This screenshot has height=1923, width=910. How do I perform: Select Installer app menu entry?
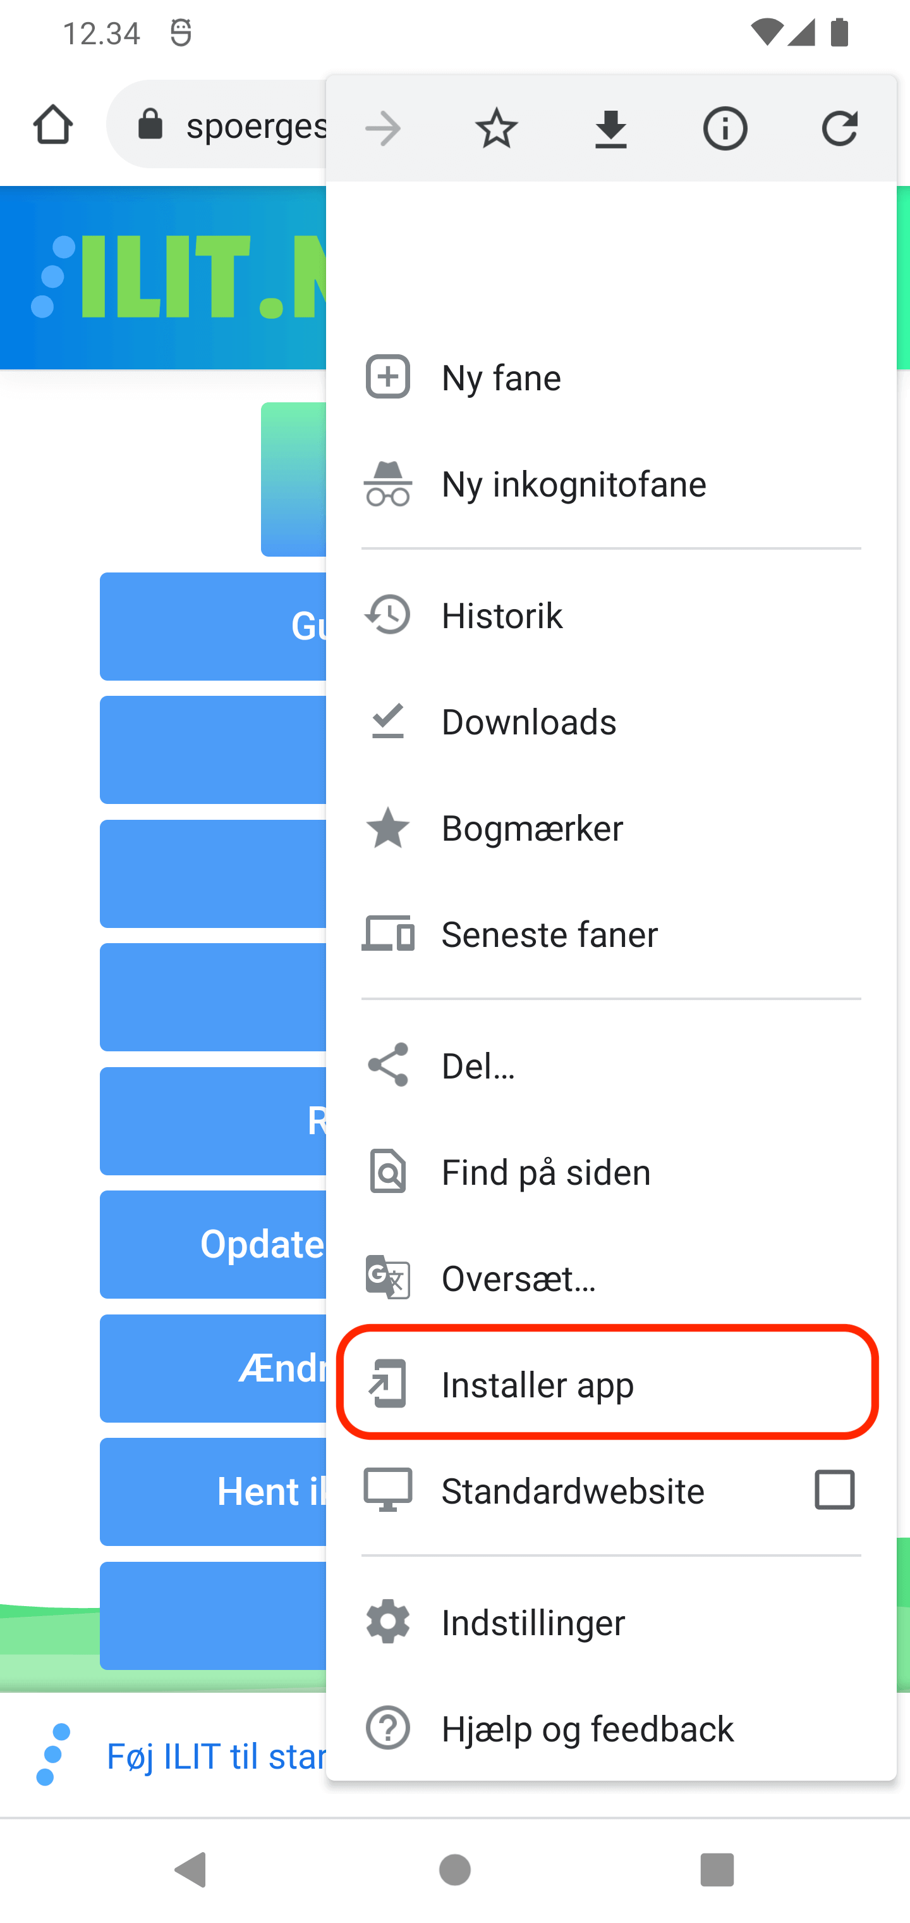pos(537,1385)
